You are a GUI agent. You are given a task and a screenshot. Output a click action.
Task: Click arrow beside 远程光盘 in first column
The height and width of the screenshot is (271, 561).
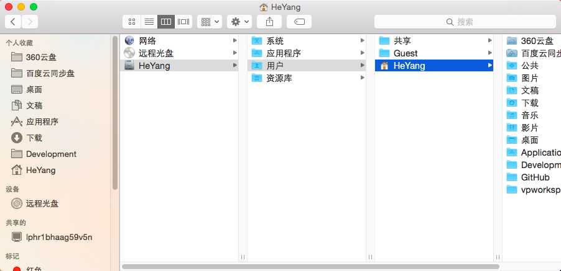tap(234, 53)
